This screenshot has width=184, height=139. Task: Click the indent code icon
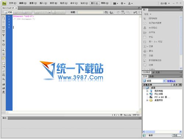4,84
